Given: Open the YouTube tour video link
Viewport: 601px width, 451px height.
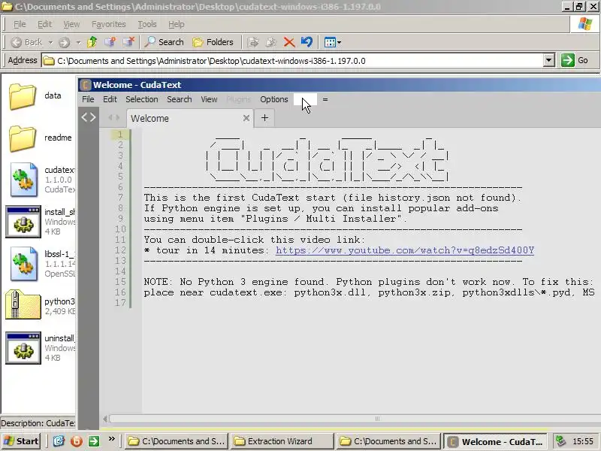Looking at the screenshot, I should click(405, 250).
